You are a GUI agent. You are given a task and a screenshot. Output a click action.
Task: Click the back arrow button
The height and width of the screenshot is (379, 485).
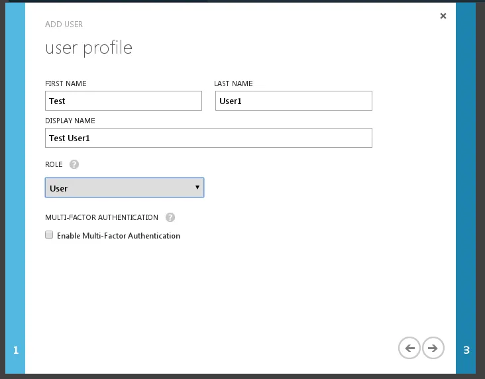(409, 348)
